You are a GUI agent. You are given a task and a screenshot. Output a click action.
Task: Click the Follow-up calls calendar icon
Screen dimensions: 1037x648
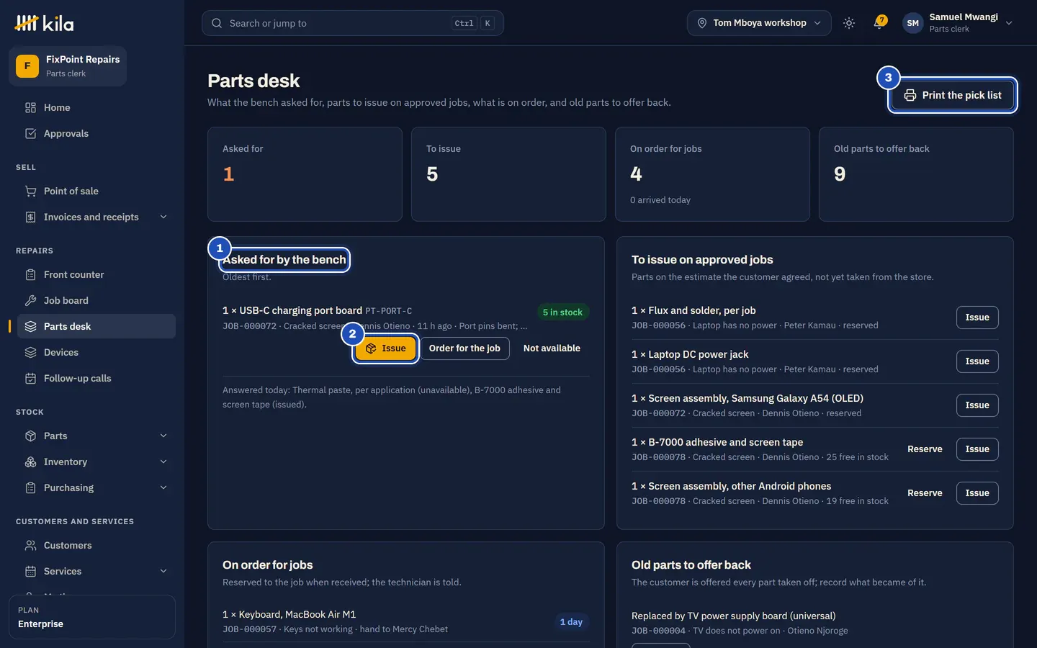[30, 378]
